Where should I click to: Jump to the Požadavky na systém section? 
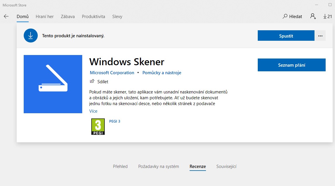pos(159,166)
